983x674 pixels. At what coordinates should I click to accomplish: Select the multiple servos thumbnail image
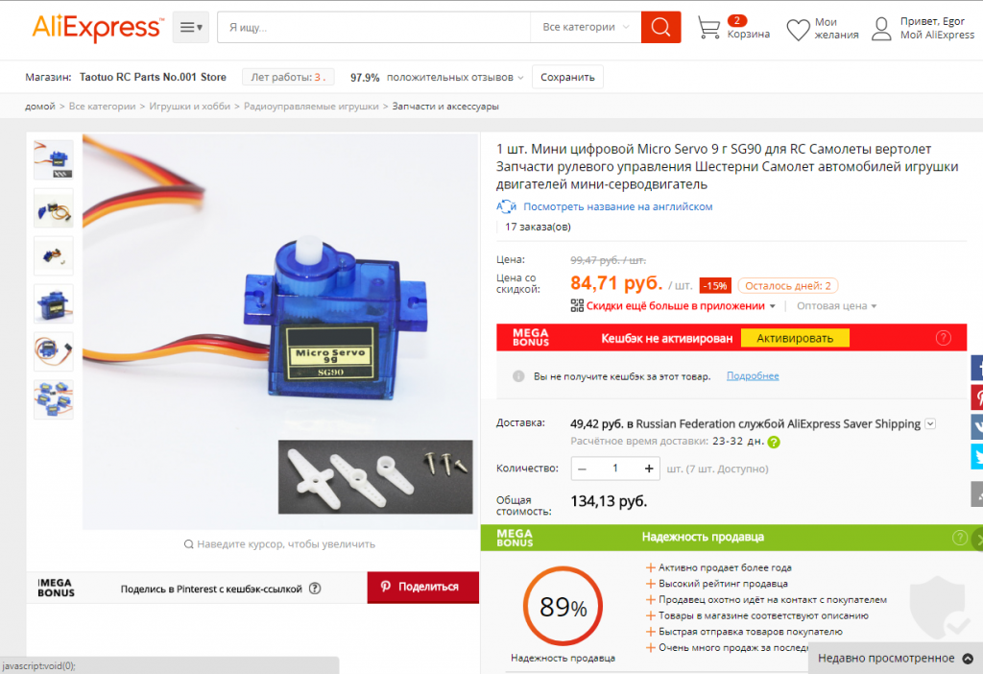coord(54,398)
